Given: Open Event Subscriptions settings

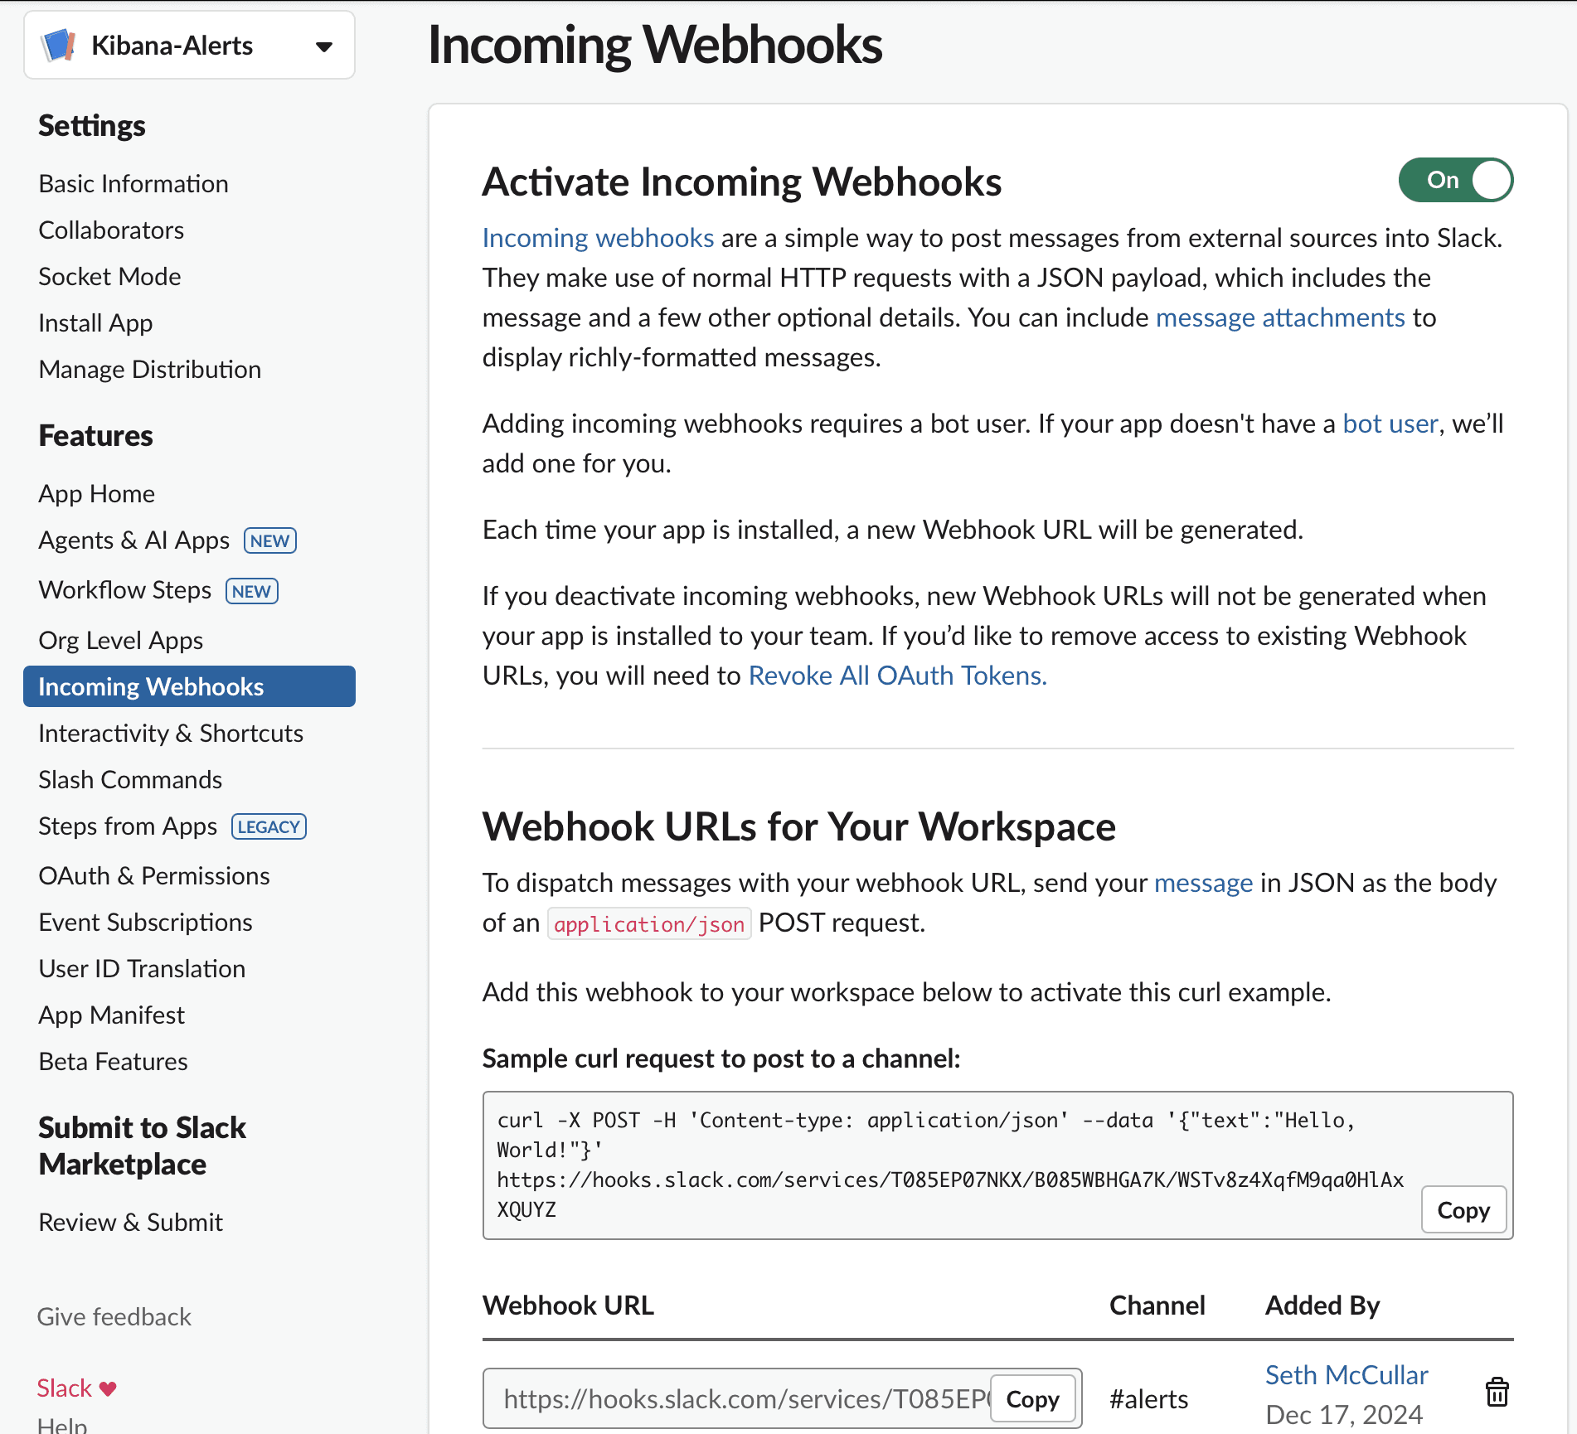Looking at the screenshot, I should (x=146, y=923).
